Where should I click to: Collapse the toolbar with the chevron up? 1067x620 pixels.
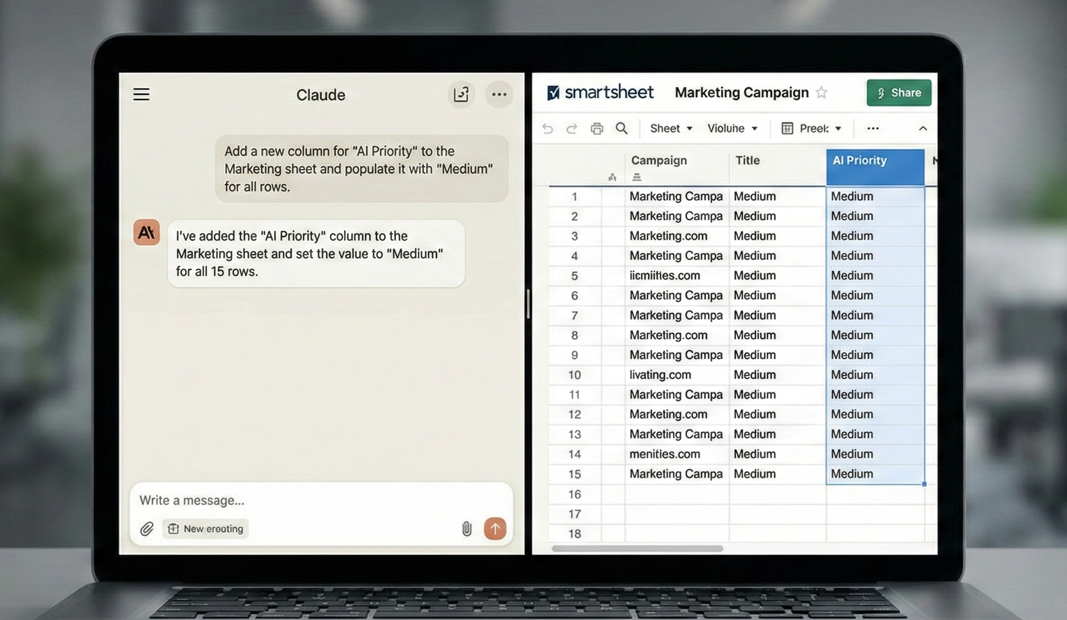point(923,129)
